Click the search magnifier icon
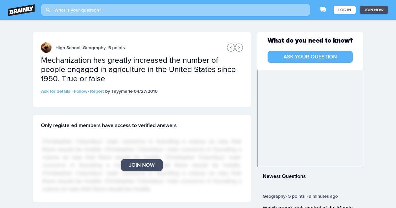Screen dimensions: 396x208 pyautogui.click(x=48, y=10)
